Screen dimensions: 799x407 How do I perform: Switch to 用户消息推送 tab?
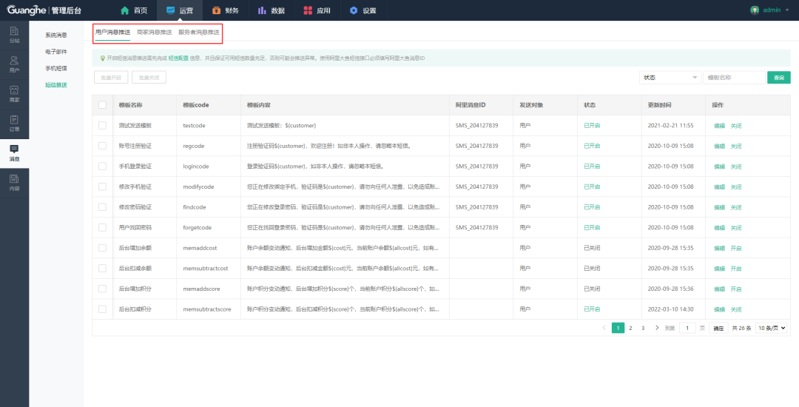tap(112, 32)
